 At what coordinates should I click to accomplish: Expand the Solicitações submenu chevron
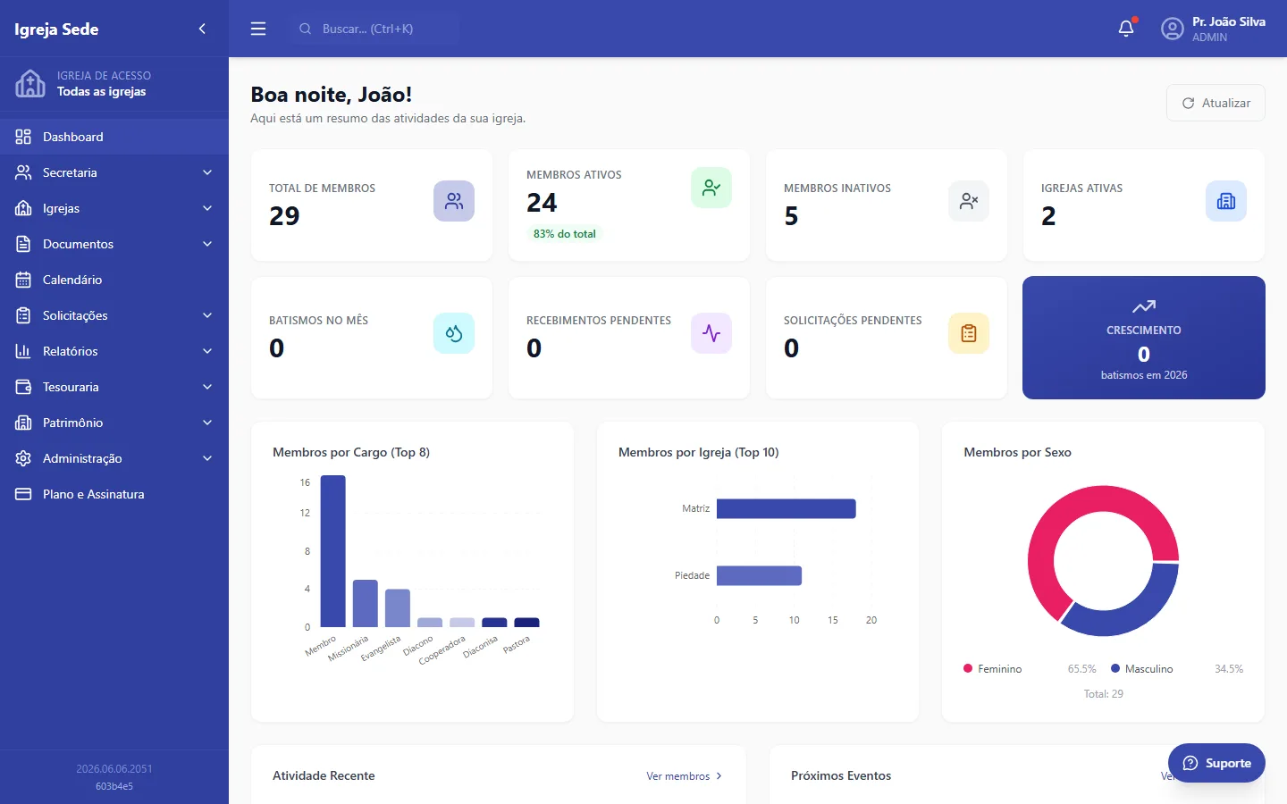coord(207,315)
